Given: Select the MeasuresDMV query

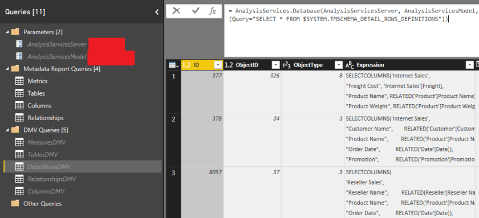Looking at the screenshot, I should point(46,142).
